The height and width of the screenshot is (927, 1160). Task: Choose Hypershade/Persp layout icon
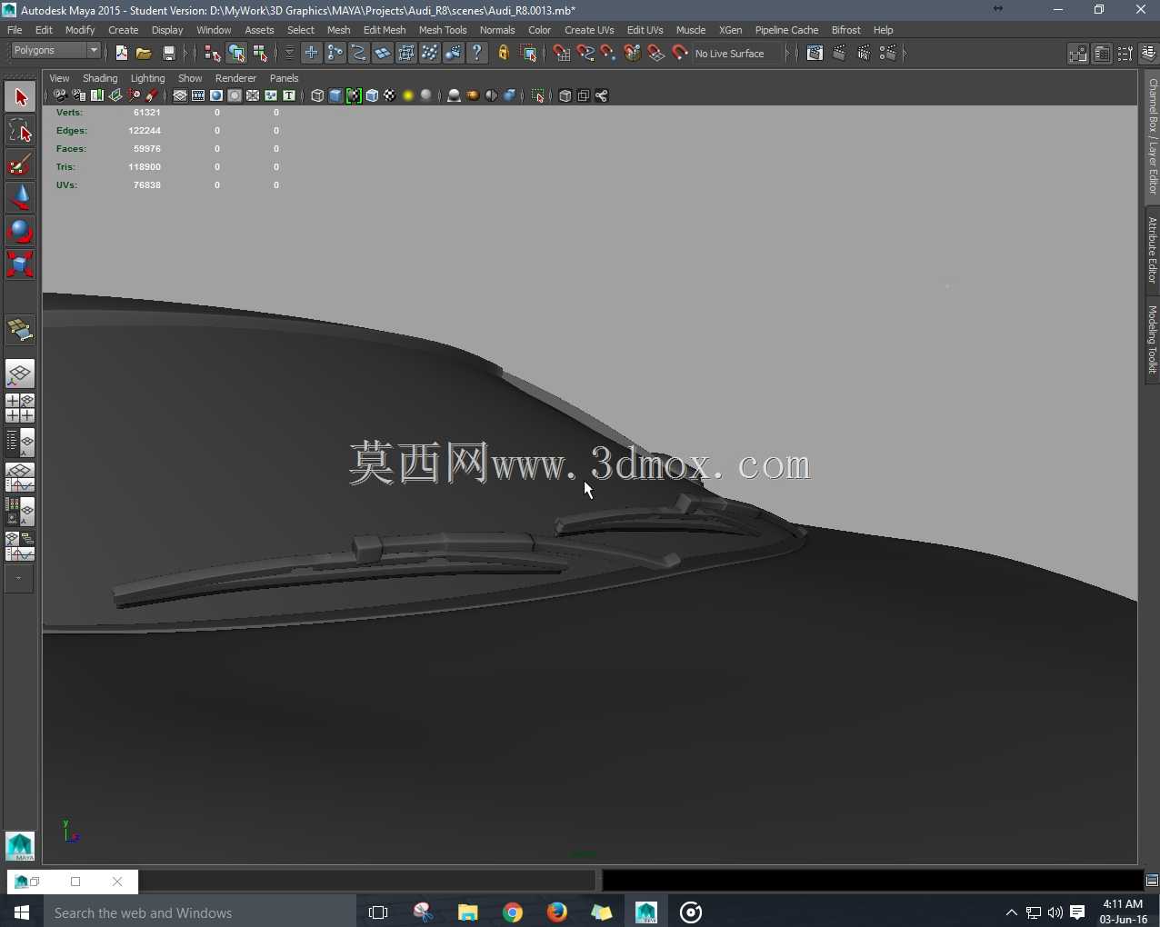20,512
